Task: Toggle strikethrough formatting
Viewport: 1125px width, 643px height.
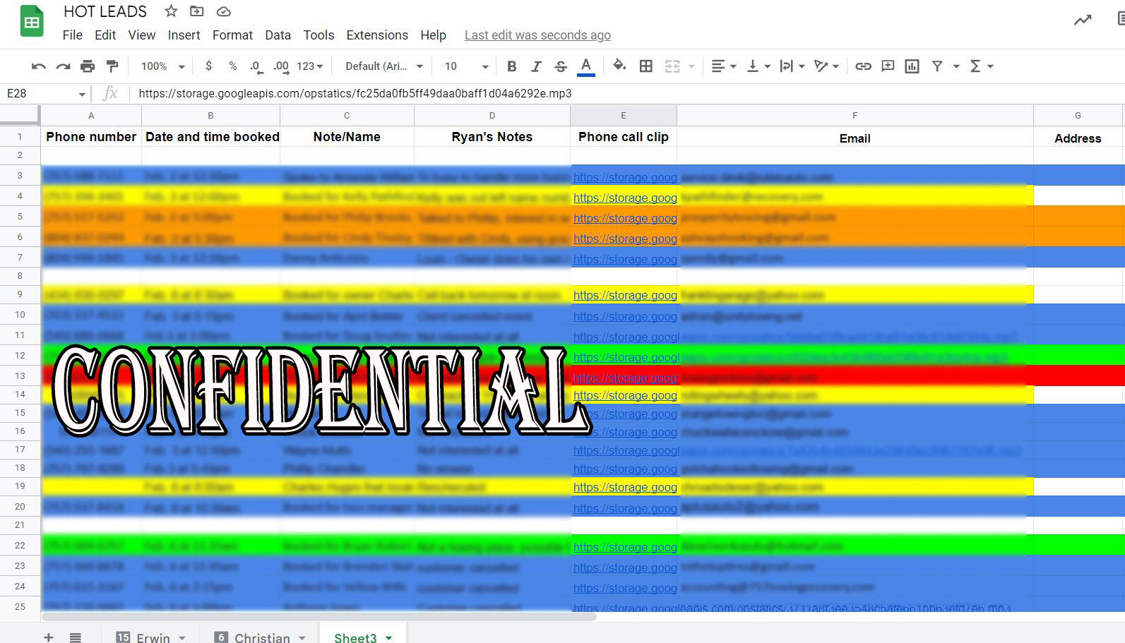Action: click(x=561, y=66)
